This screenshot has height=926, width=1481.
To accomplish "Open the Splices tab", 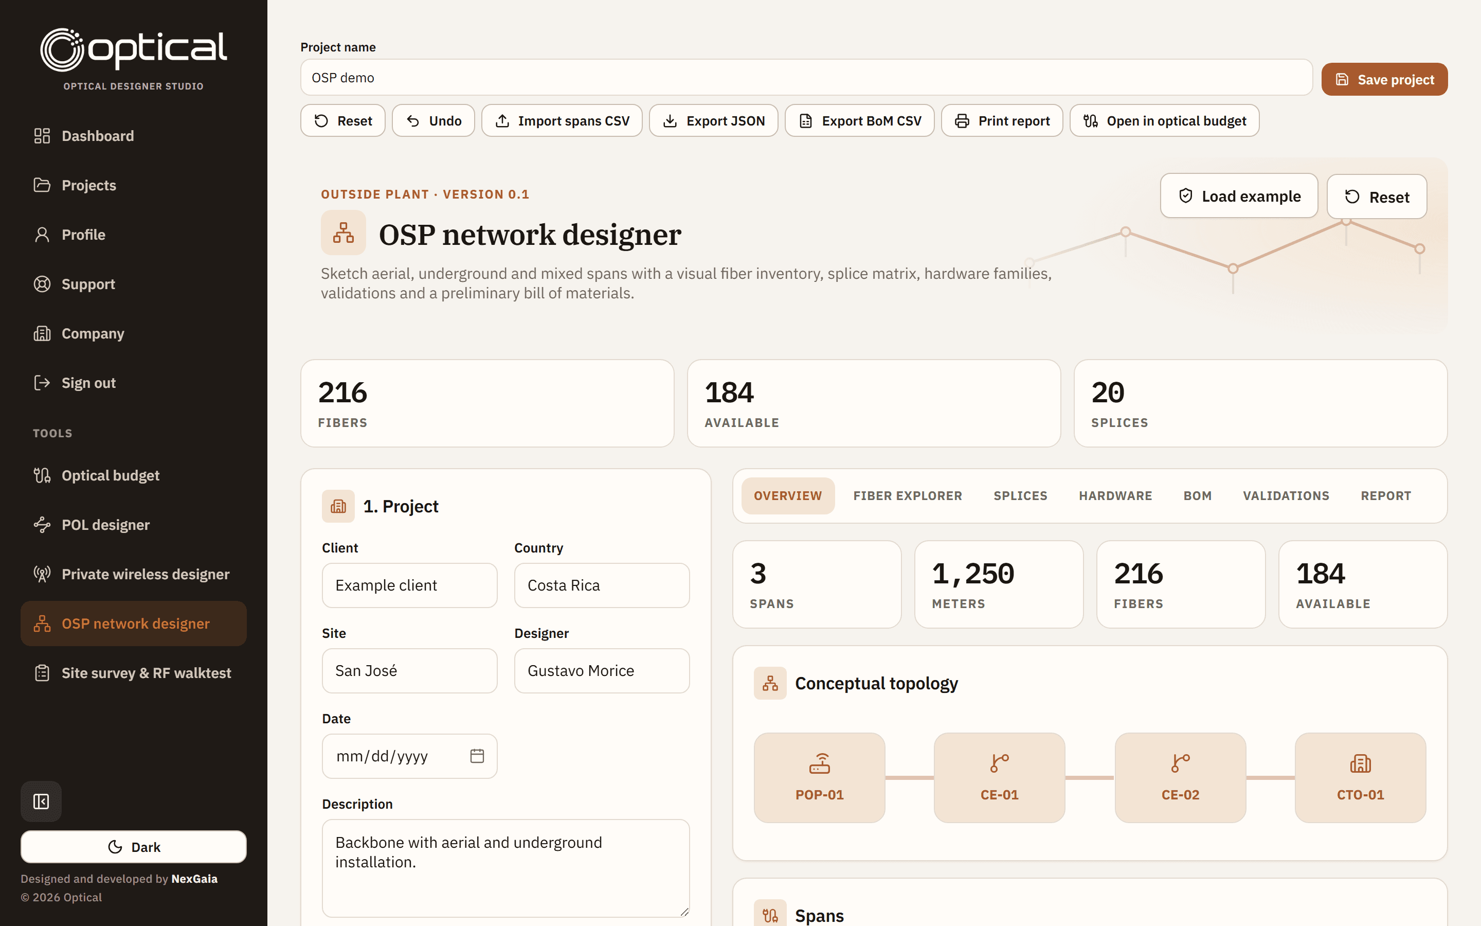I will coord(1020,495).
